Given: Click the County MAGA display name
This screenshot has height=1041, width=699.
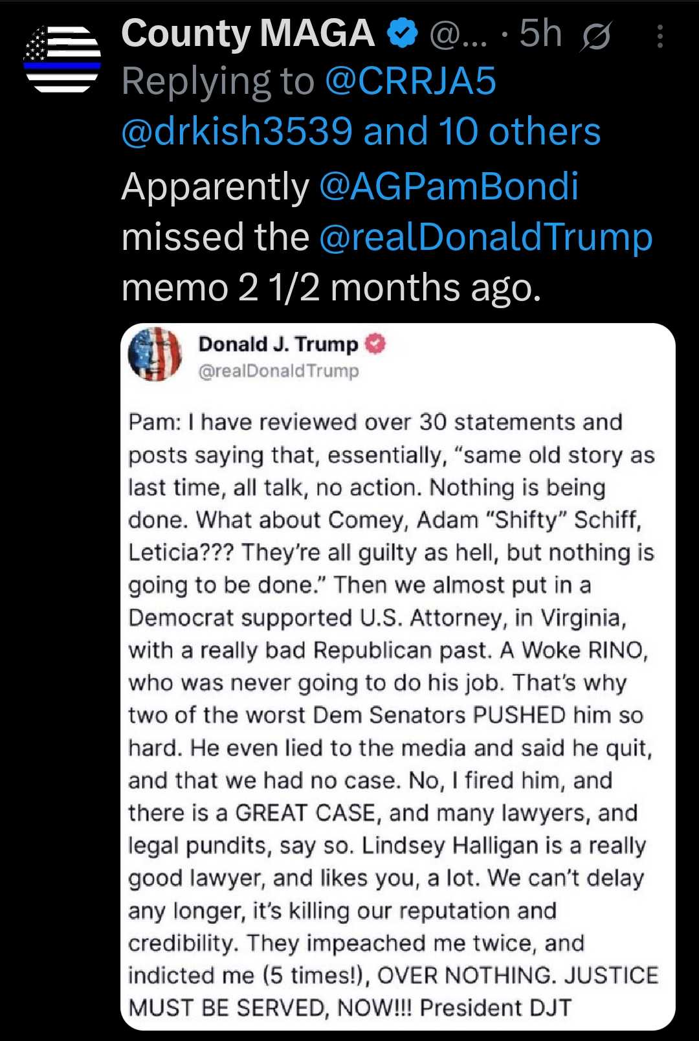Looking at the screenshot, I should [248, 34].
